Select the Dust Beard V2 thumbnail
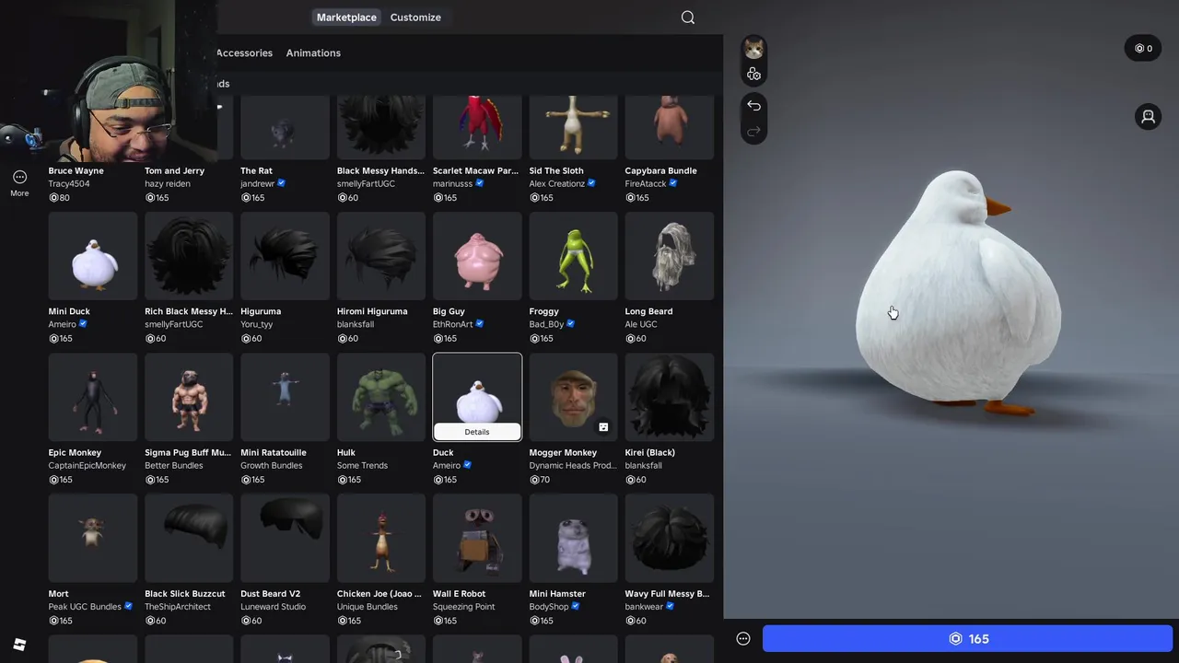 [x=285, y=539]
